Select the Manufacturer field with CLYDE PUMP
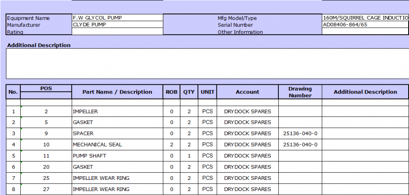This screenshot has width=409, height=195. (x=117, y=24)
